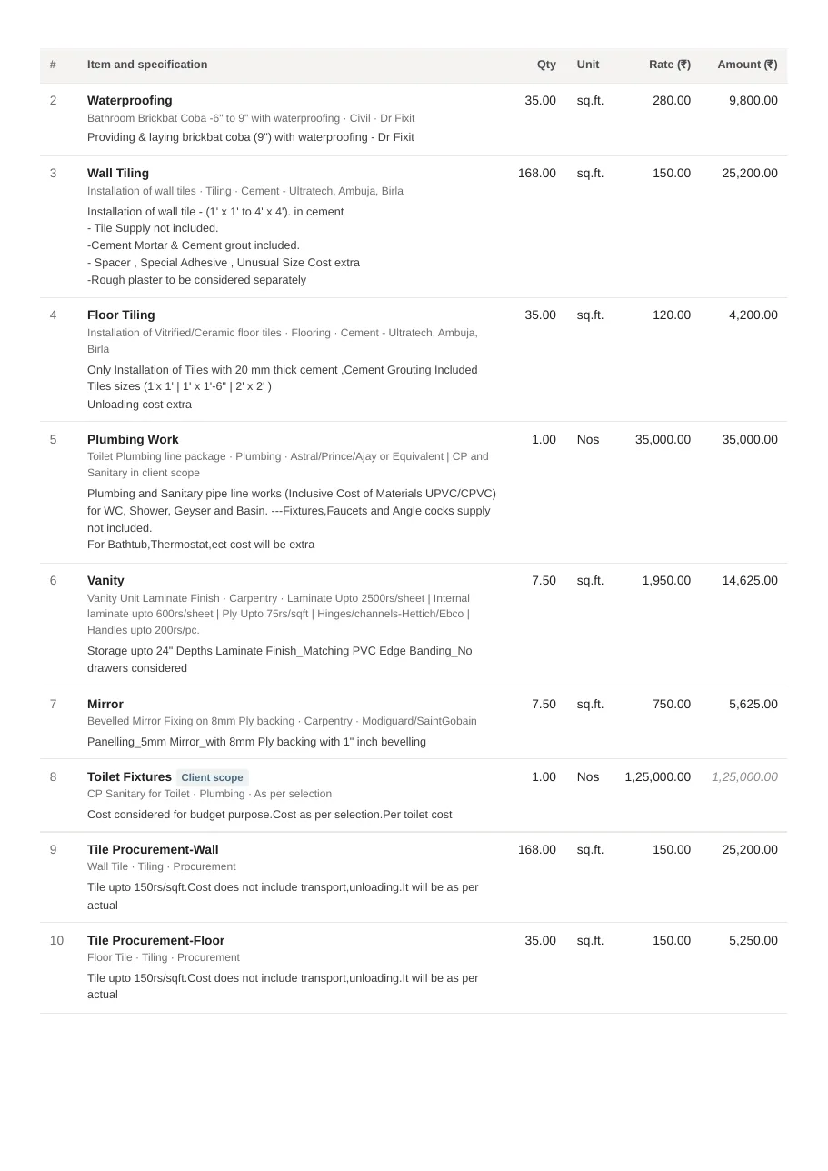The image size is (828, 1171).
Task: Click the Amount (₹) column header
Action: click(747, 65)
